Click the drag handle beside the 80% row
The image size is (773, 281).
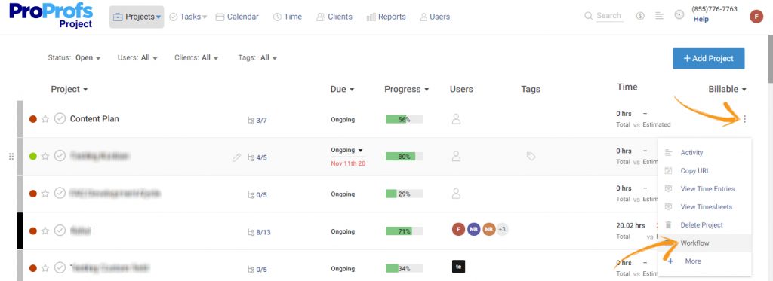(x=11, y=157)
